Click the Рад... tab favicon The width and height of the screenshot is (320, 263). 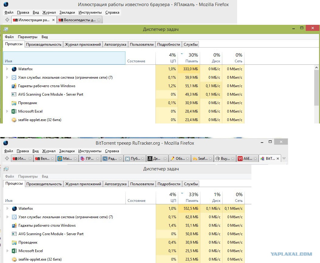click(105, 159)
